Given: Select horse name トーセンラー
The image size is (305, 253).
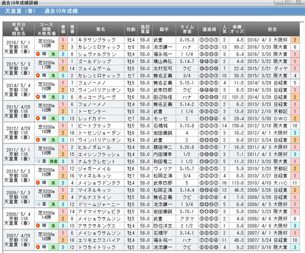Looking at the screenshot, I should coord(92,112).
